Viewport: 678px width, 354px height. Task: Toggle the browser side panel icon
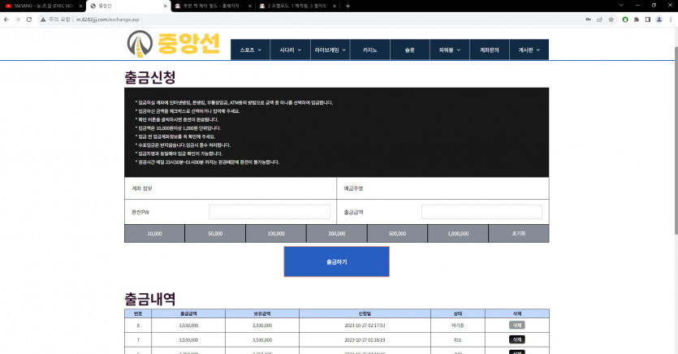click(x=648, y=19)
